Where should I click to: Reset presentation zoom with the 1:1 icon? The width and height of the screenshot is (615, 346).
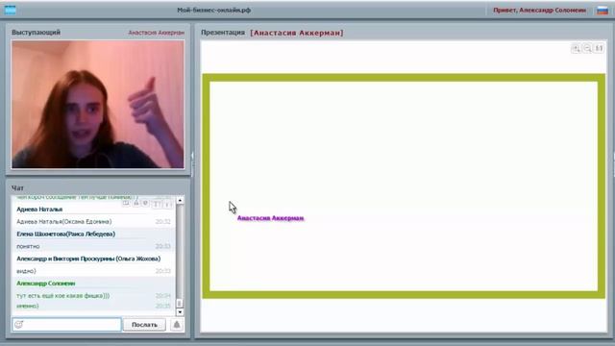coord(599,48)
